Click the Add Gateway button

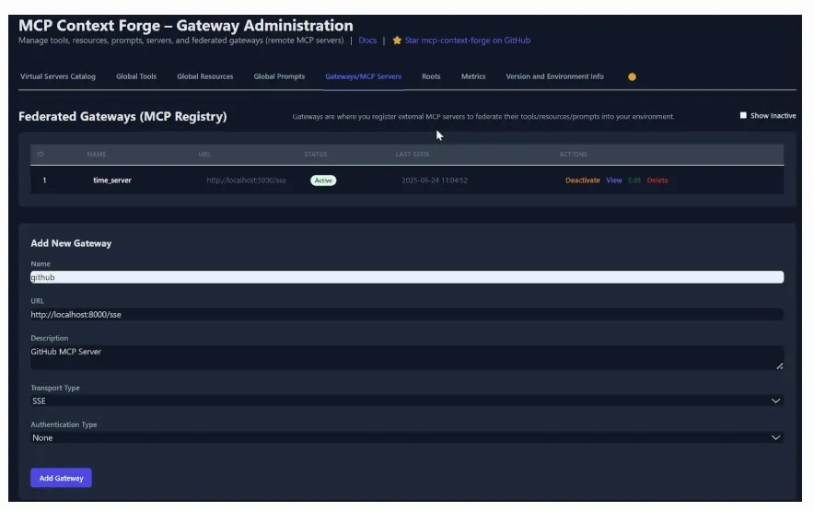62,478
